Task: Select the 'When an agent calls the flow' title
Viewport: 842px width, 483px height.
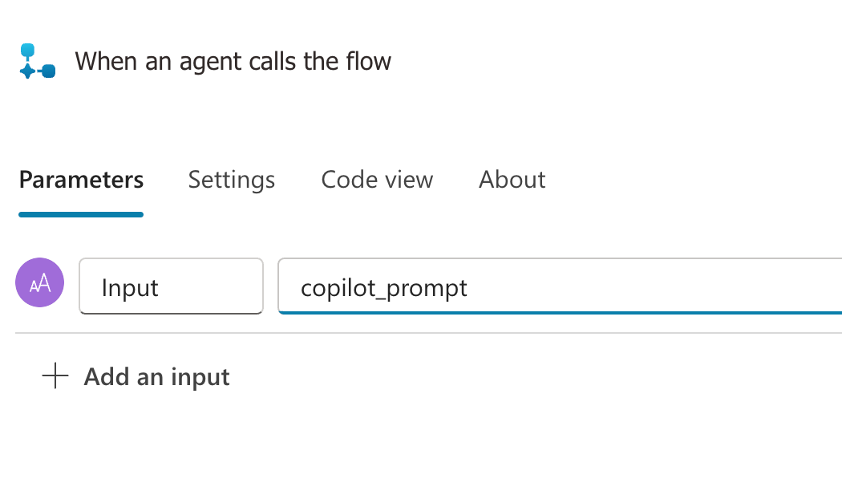Action: point(233,62)
